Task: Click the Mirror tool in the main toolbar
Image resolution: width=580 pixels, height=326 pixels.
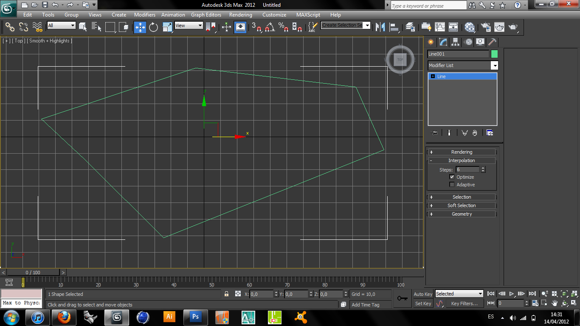Action: click(380, 27)
